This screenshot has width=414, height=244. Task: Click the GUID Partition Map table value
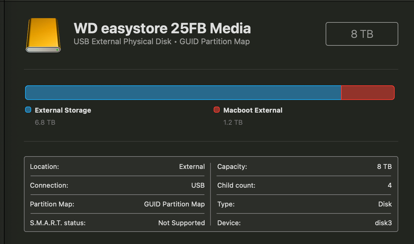pos(174,204)
